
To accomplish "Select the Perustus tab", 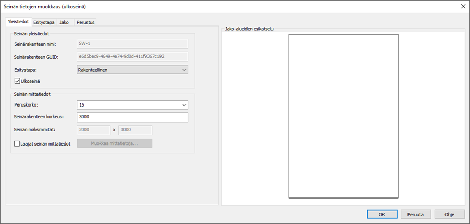I will click(85, 22).
